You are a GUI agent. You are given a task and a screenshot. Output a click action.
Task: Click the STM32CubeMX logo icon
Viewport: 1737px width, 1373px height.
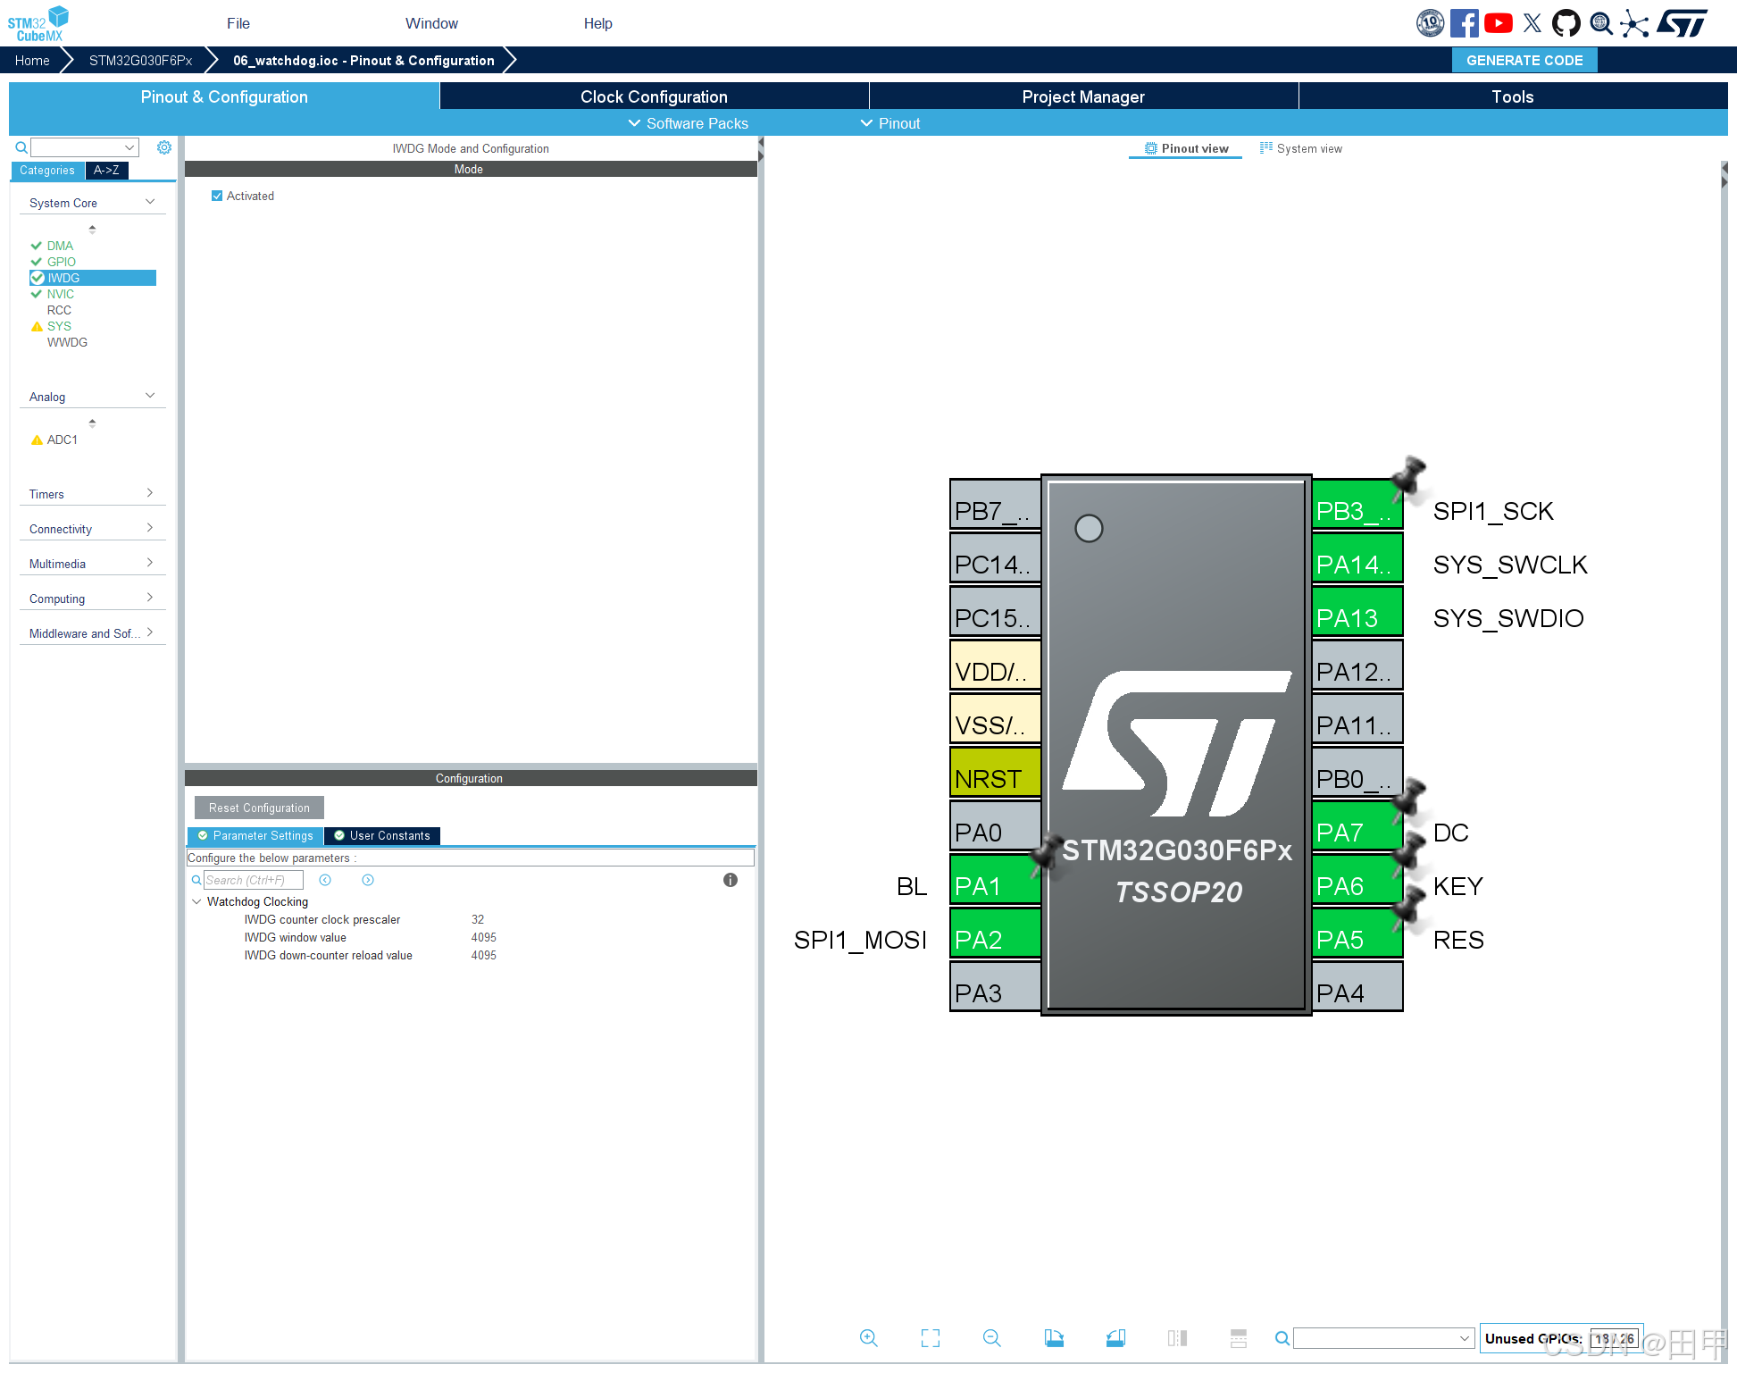pyautogui.click(x=38, y=23)
